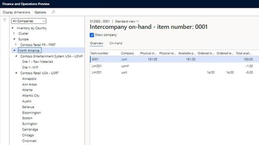Collapse the North America node

(x=15, y=50)
